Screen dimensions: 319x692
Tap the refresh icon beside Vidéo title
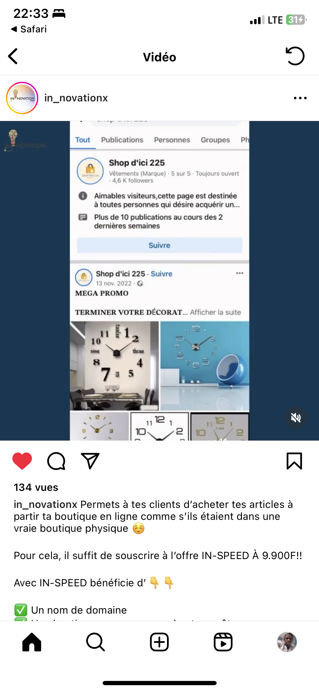[295, 56]
